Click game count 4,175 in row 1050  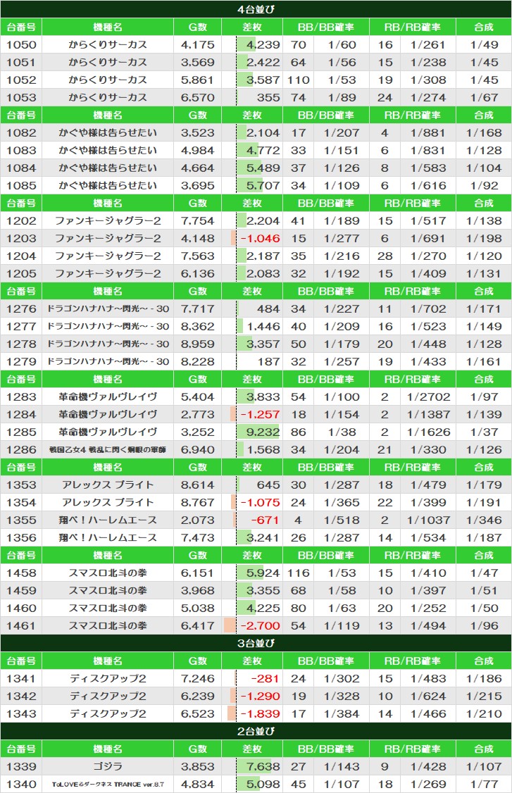tap(198, 44)
